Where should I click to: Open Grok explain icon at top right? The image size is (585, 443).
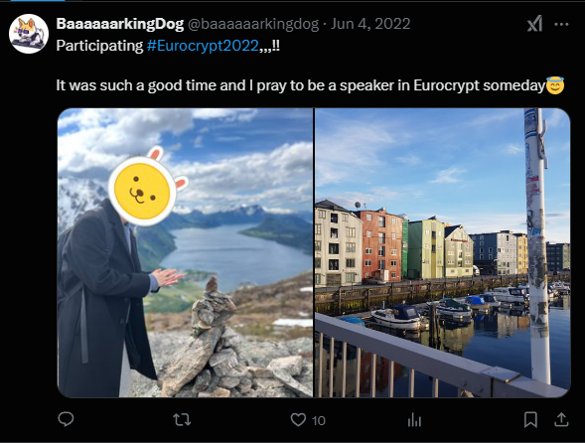point(534,25)
